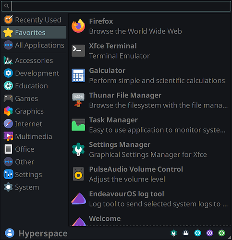Click the green log out icon
This screenshot has width=232, height=240.
tap(221, 233)
